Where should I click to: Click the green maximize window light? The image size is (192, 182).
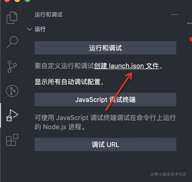(27, 1)
